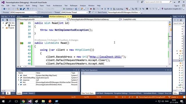Click the Show Next Statement arrow icon
The height and width of the screenshot is (104, 186).
click(102, 9)
